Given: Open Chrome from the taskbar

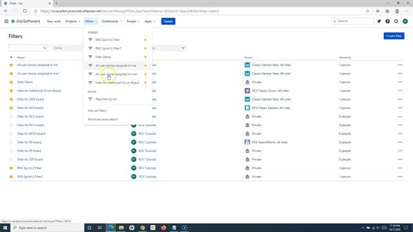Looking at the screenshot, I should (x=142, y=227).
